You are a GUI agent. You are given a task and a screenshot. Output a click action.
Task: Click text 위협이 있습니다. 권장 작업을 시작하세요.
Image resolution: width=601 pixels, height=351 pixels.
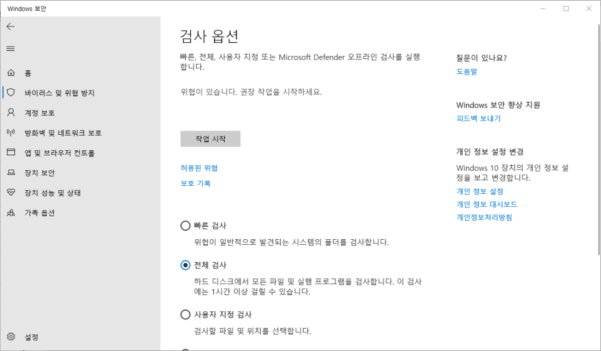pyautogui.click(x=251, y=92)
